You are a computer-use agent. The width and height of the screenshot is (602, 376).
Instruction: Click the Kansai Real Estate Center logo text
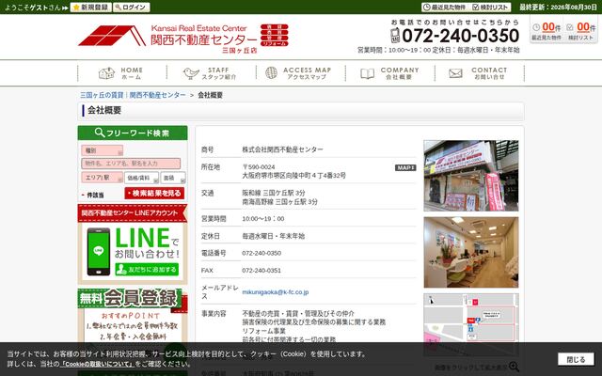tap(198, 28)
